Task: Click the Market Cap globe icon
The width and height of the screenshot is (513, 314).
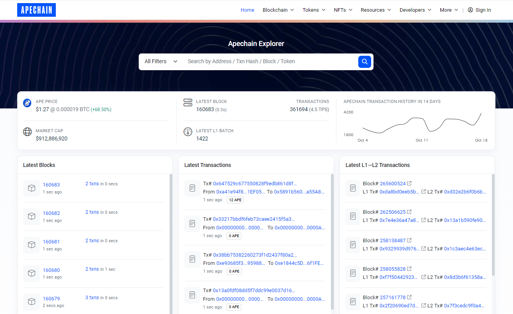Action: pos(27,131)
